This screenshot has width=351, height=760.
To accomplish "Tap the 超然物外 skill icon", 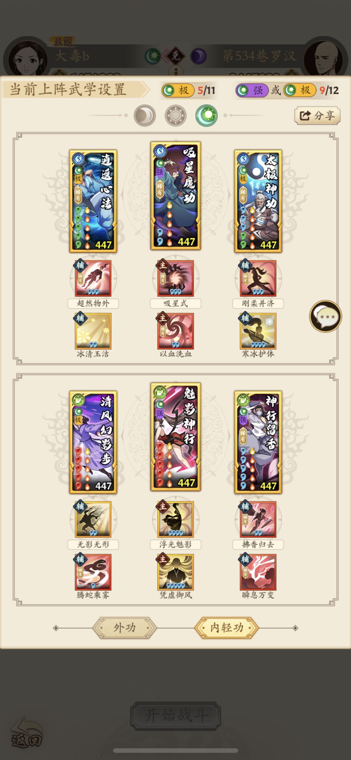I will (93, 278).
